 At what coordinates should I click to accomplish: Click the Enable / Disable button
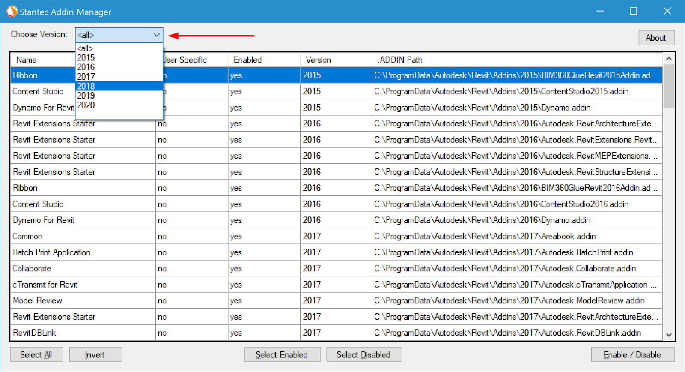pos(633,354)
